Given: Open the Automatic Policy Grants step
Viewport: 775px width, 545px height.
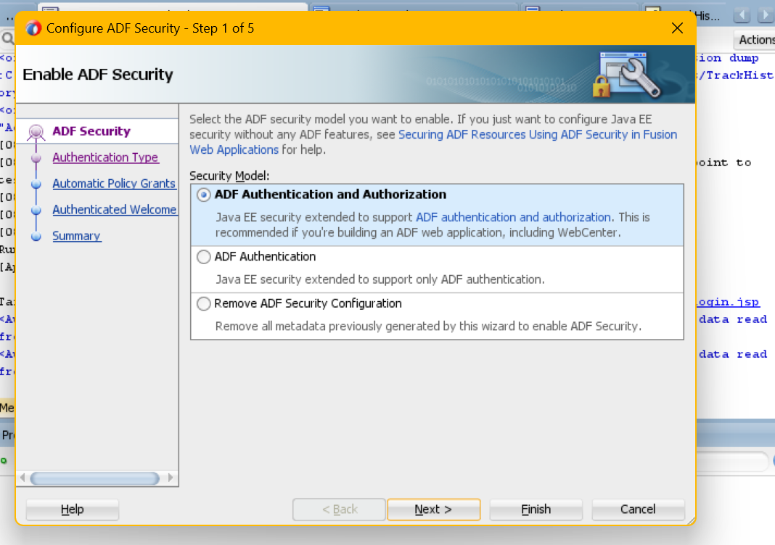Looking at the screenshot, I should tap(114, 184).
